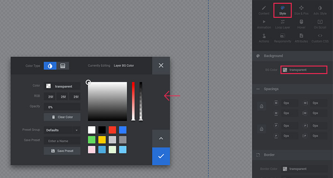The height and width of the screenshot is (178, 333).
Task: Pick the black preset swatch
Action: coord(102,130)
